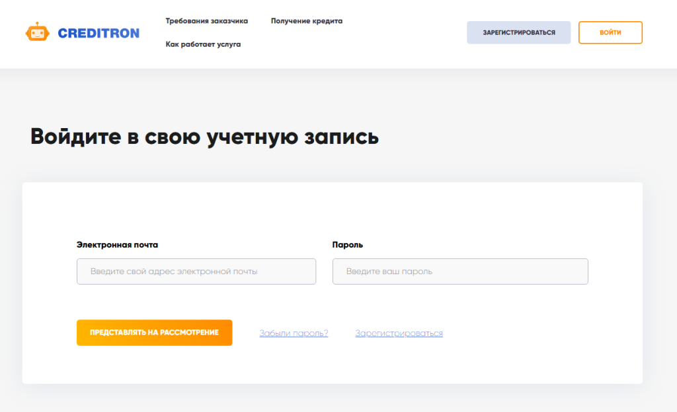677x412 pixels.
Task: Focus the email address input field
Action: point(196,271)
